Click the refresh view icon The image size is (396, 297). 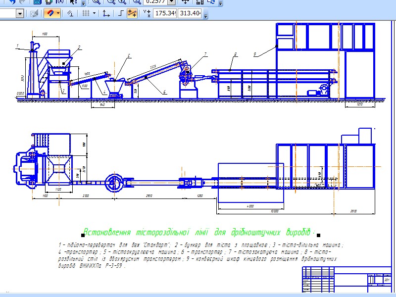click(x=211, y=2)
